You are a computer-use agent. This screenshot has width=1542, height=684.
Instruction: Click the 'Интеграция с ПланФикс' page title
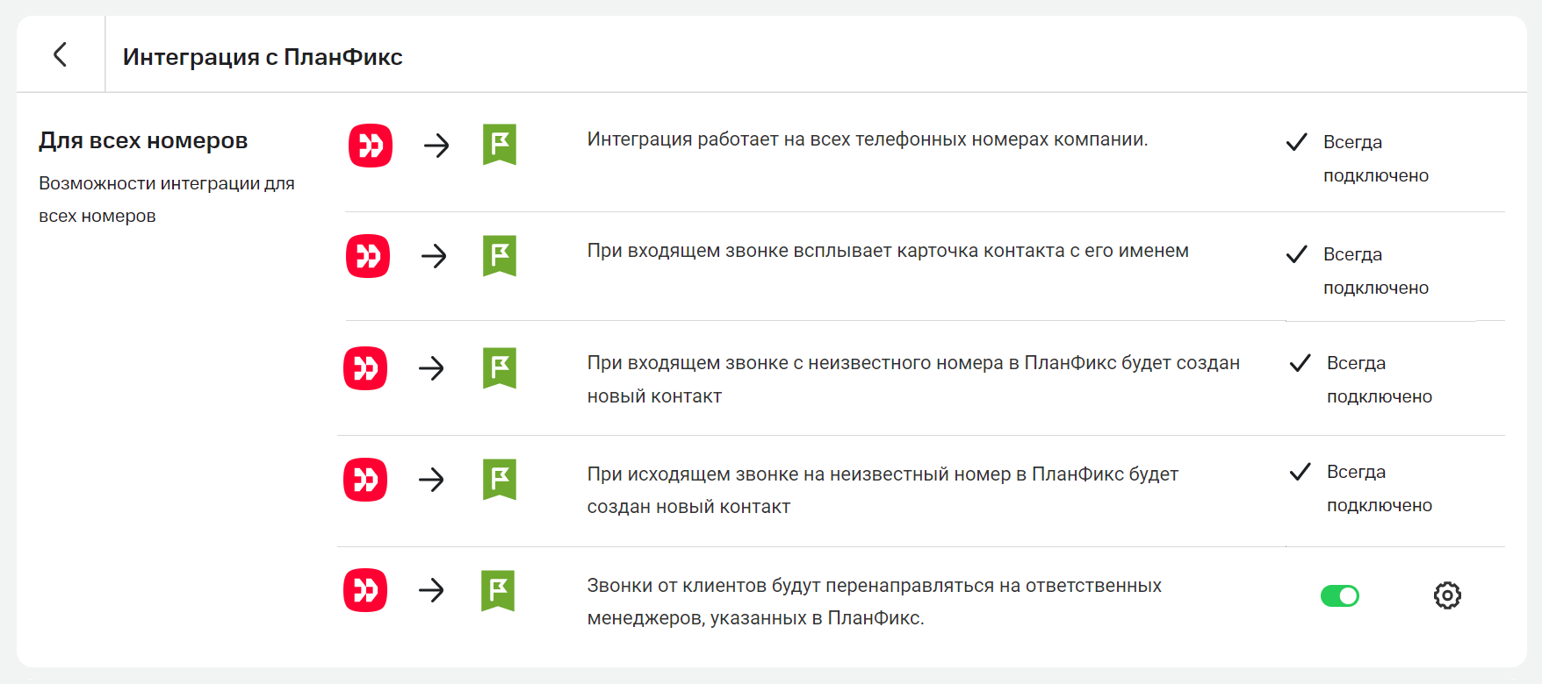263,57
